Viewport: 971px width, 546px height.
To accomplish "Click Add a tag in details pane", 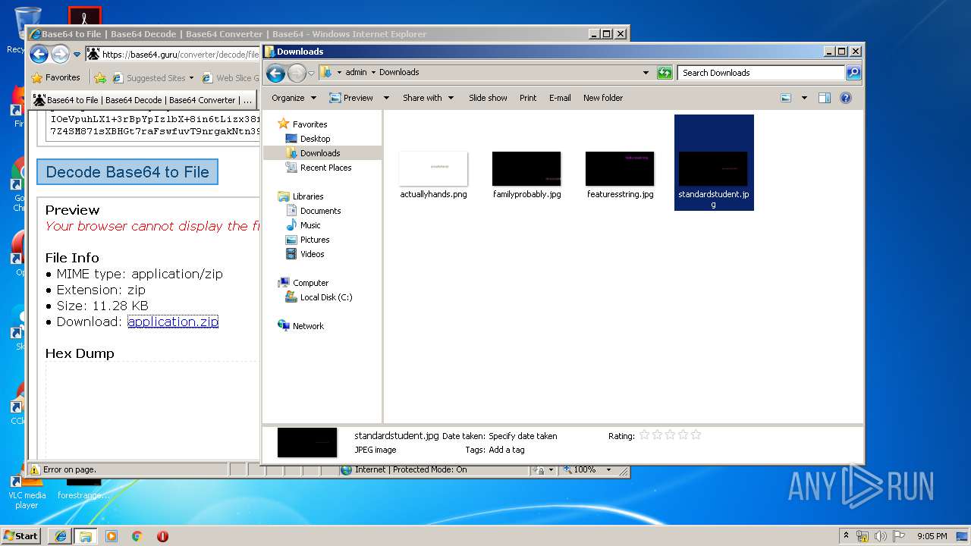I will (506, 450).
